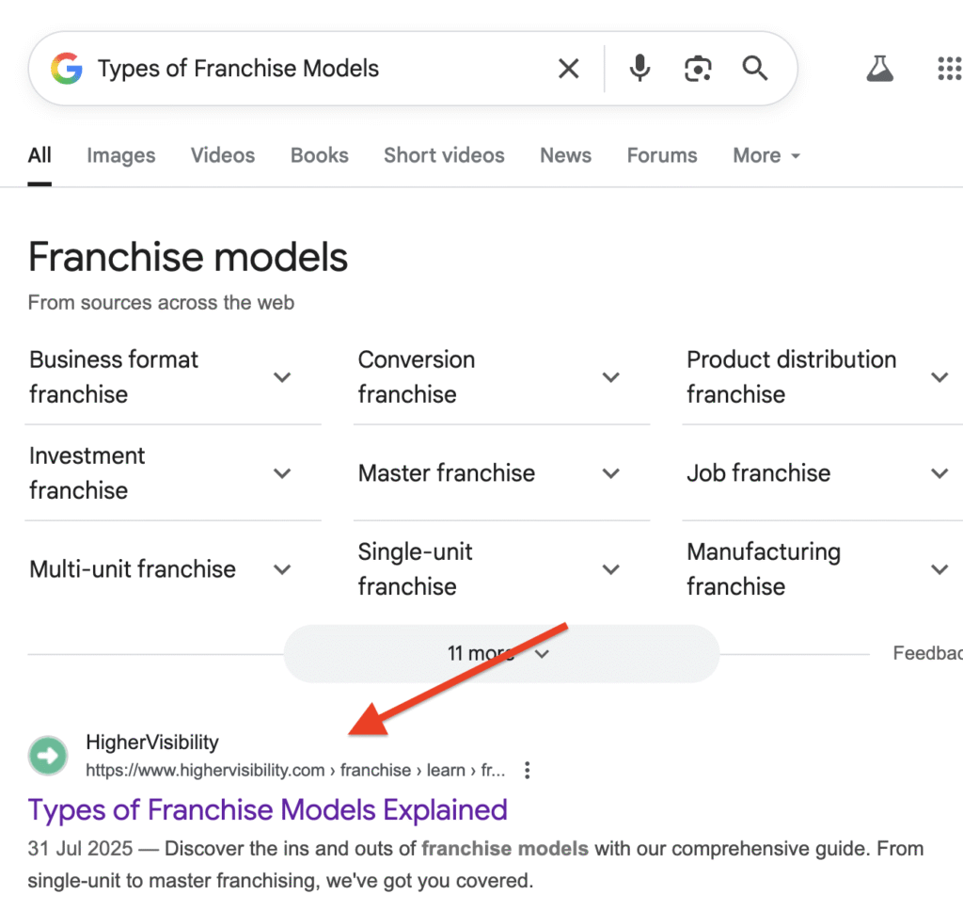Open the News results tab

point(565,156)
